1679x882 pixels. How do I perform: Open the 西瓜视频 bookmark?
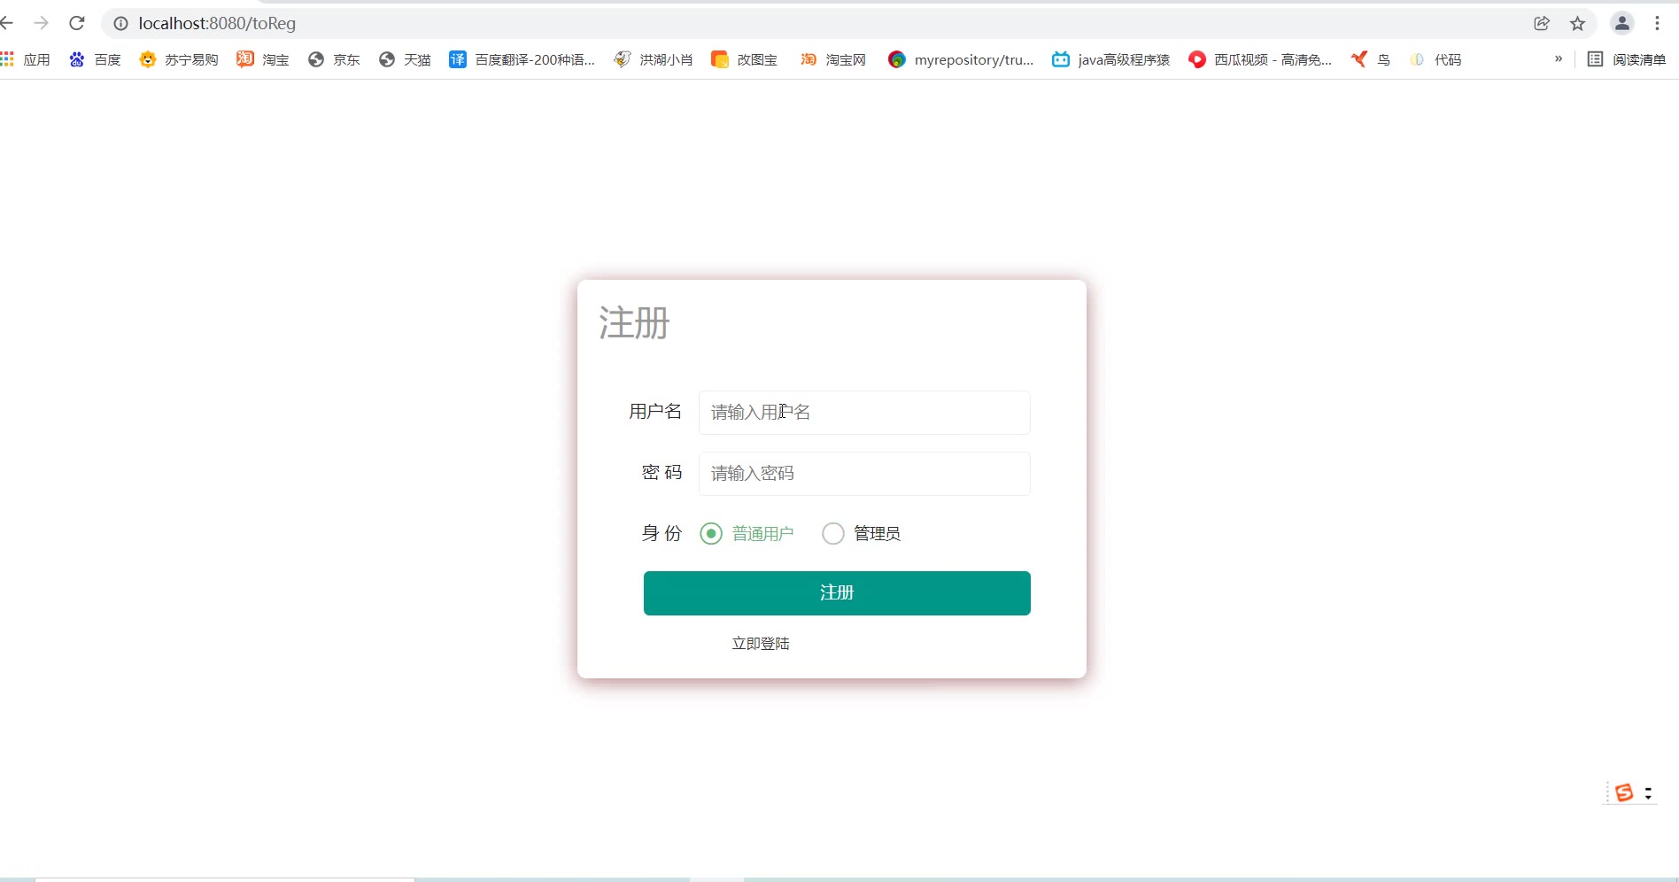(1260, 59)
